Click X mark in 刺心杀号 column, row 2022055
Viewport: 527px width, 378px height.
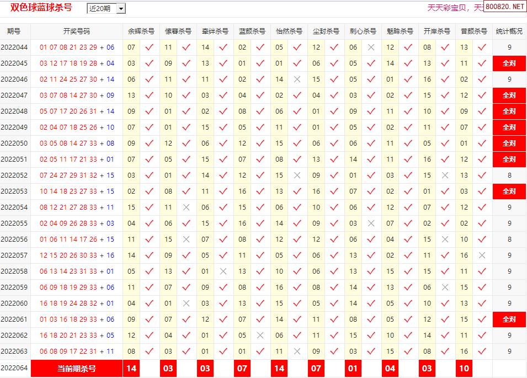(371, 223)
